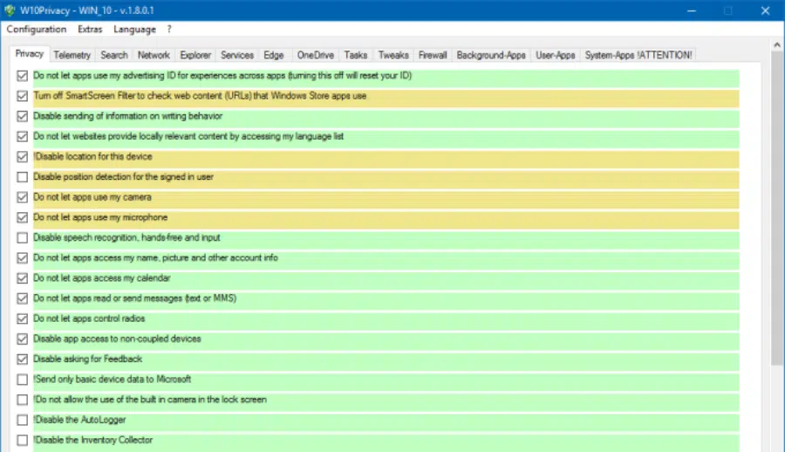
Task: Open the Edge tab
Action: click(x=274, y=55)
